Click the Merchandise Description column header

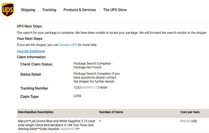[x=36, y=112]
